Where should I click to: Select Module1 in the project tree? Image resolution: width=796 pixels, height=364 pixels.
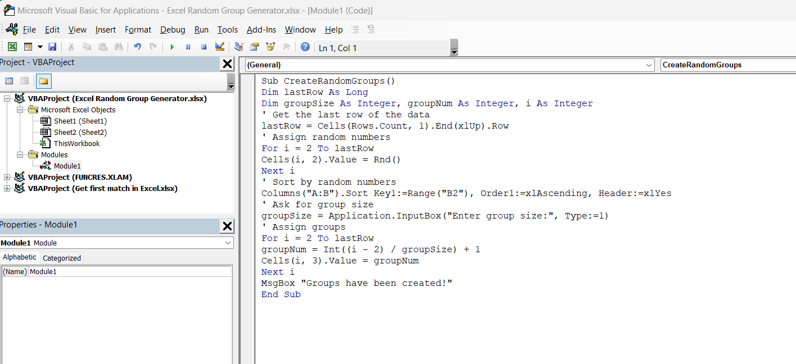67,166
